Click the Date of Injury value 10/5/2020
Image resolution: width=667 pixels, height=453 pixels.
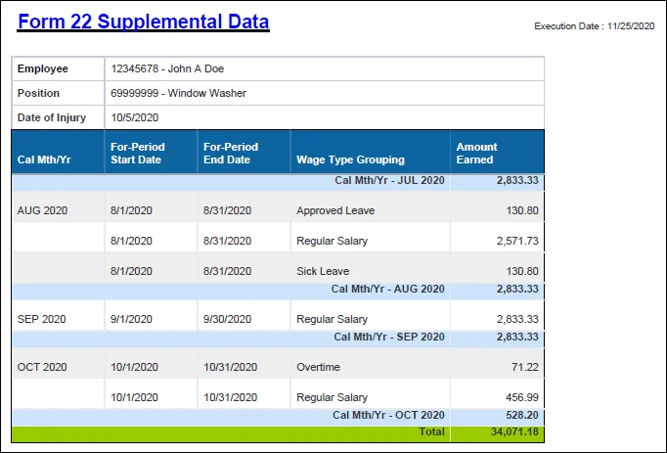coord(135,117)
